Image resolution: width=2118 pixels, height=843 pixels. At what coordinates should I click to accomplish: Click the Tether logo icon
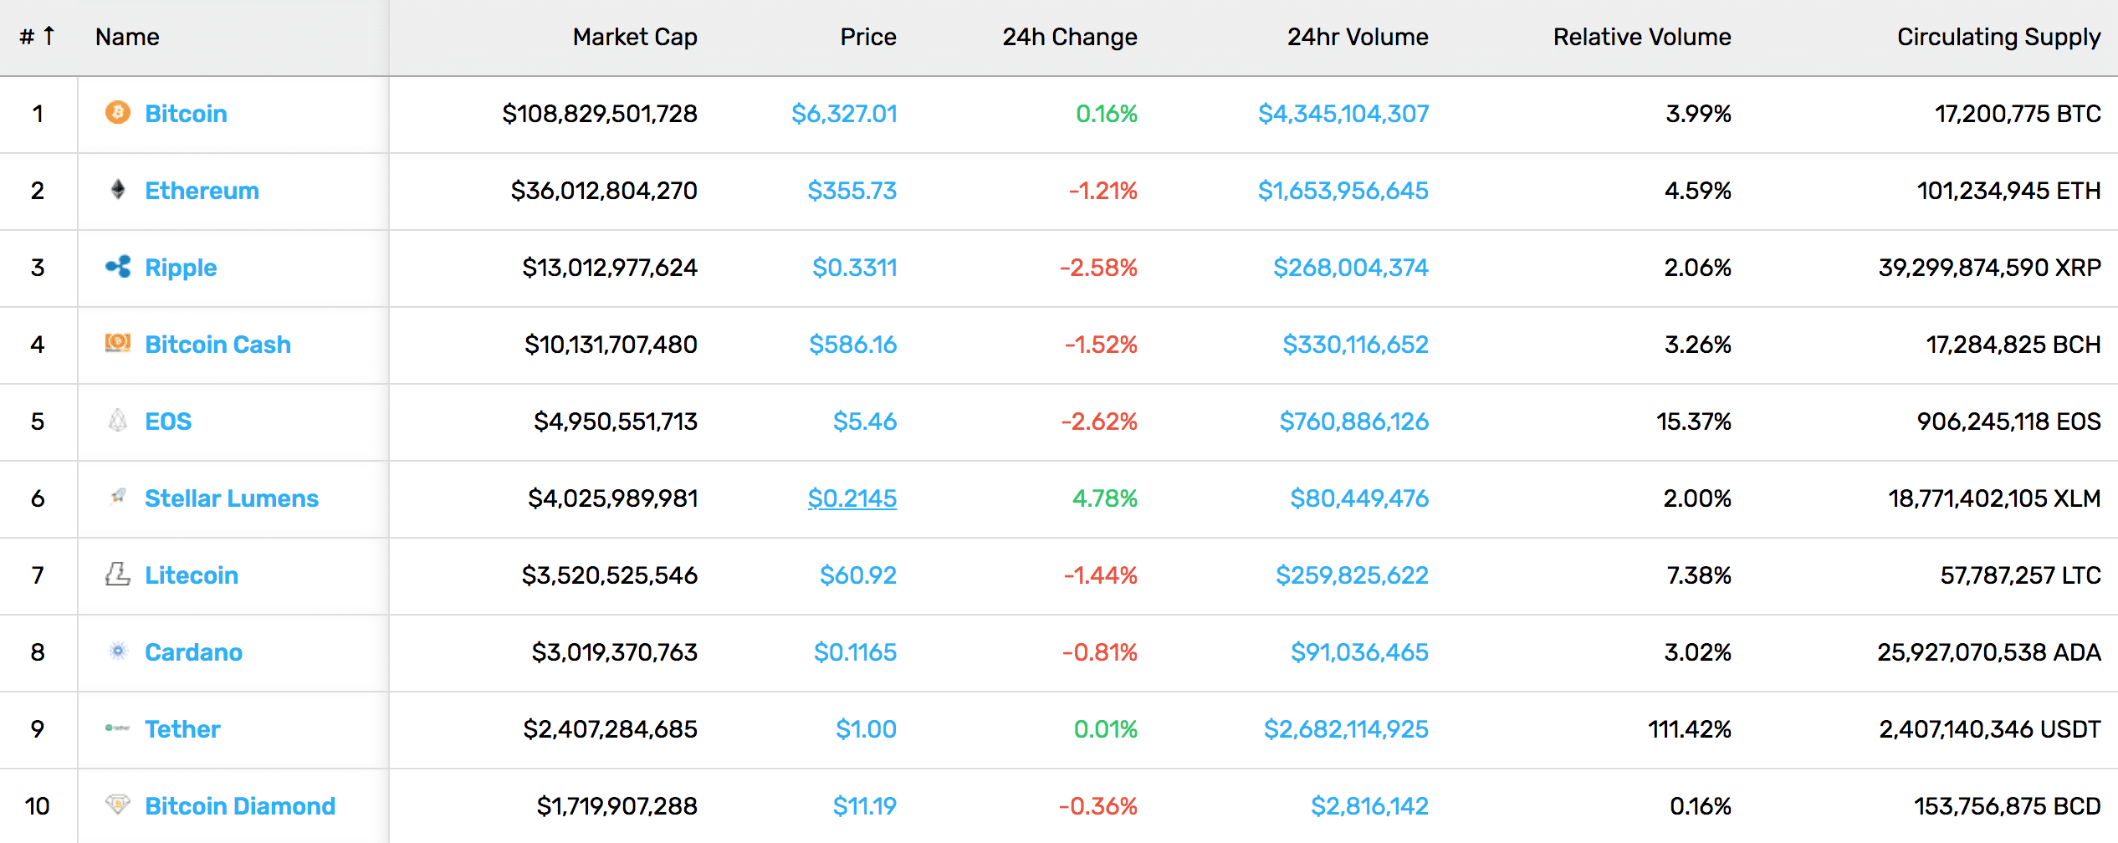118,728
